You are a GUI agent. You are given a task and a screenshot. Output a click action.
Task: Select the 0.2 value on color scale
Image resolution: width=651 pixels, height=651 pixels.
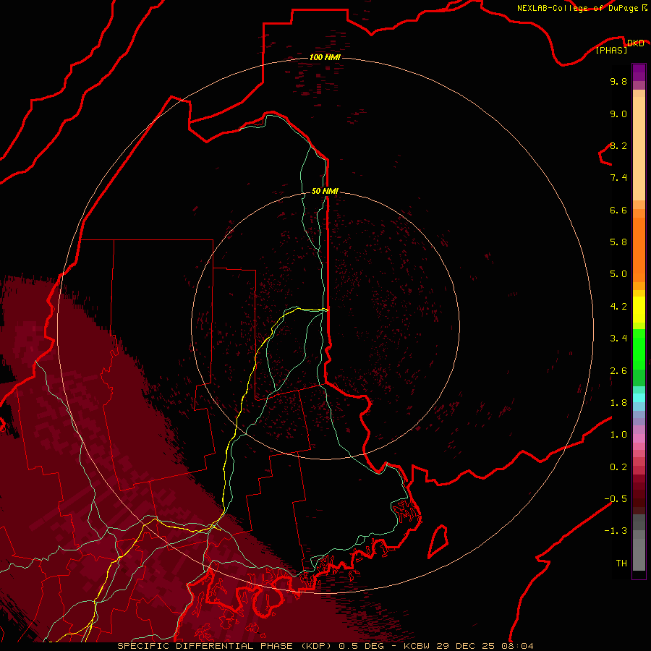tap(618, 467)
